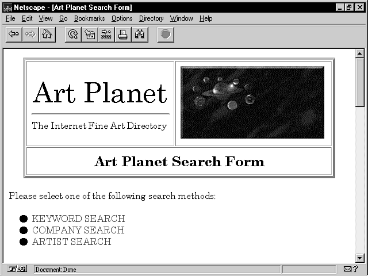Screen dimensions: 368x276
Task: Stop loading with the Stop sign icon
Action: click(x=166, y=34)
